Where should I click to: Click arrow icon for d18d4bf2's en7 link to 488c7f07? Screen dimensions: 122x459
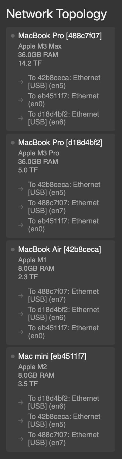click(21, 207)
